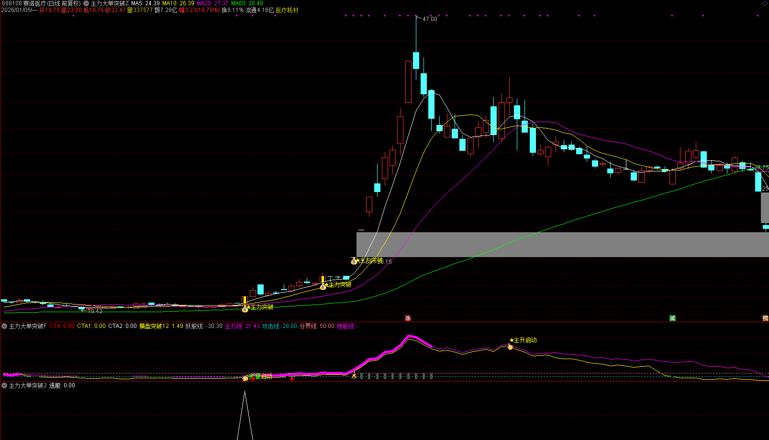
Task: Click the 主力大单突破F indicator name
Action: coord(28,326)
